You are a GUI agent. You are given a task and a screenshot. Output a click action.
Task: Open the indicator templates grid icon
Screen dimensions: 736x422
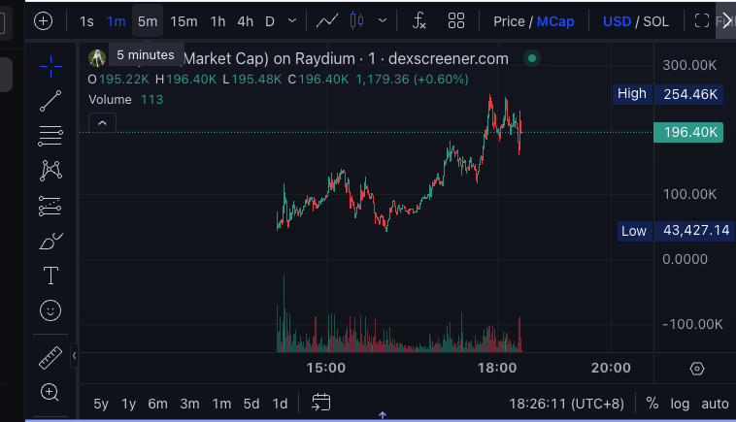coord(455,21)
